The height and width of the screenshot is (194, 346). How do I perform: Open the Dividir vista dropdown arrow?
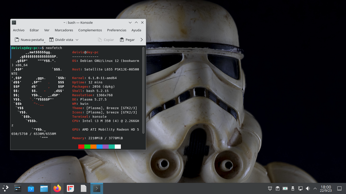click(77, 40)
